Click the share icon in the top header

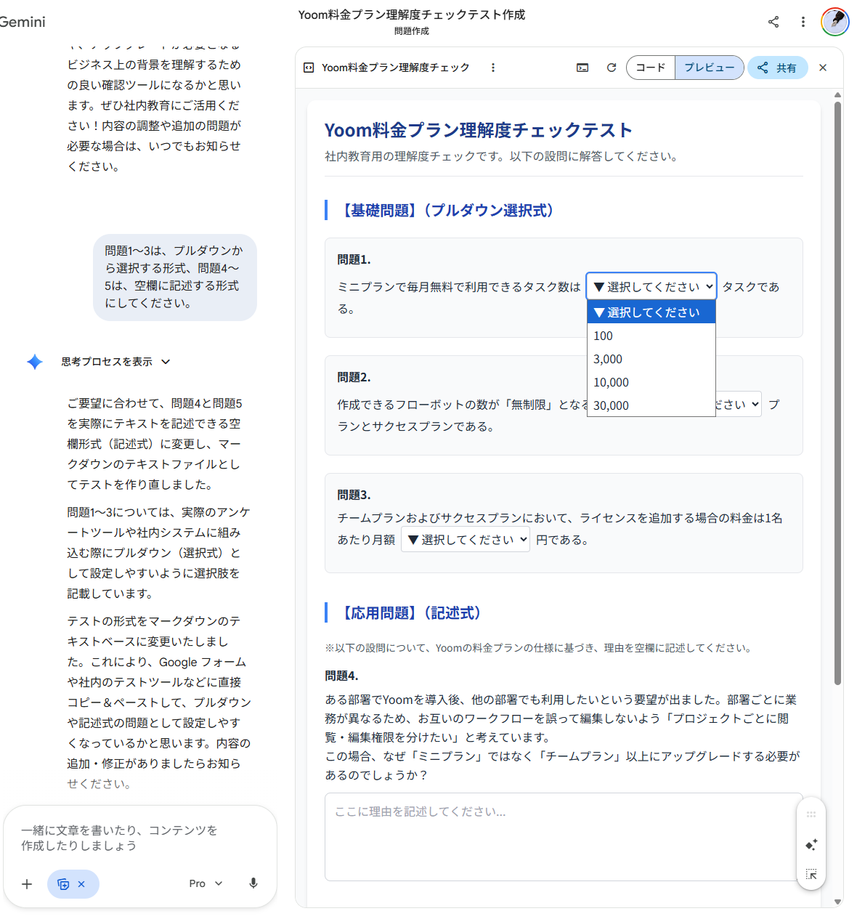773,22
